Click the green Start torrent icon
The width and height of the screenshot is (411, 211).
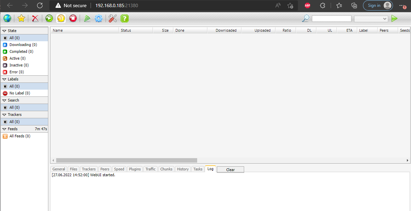49,18
